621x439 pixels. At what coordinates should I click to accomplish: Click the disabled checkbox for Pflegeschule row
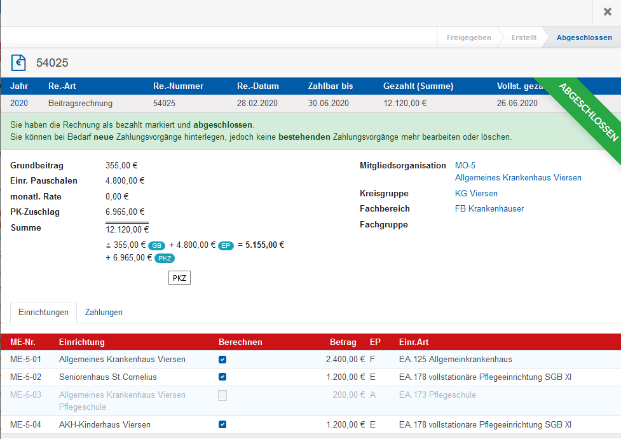(x=222, y=395)
